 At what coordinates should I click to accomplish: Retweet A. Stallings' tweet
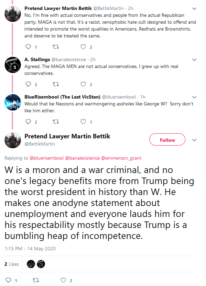click(56, 84)
